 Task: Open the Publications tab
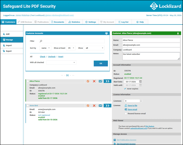point(41,22)
